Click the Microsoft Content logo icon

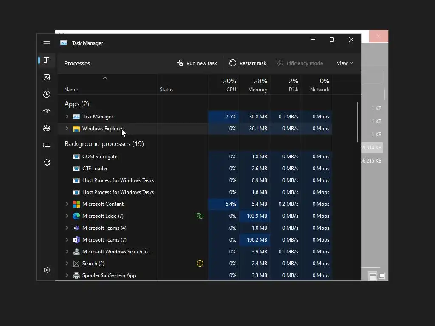[76, 204]
